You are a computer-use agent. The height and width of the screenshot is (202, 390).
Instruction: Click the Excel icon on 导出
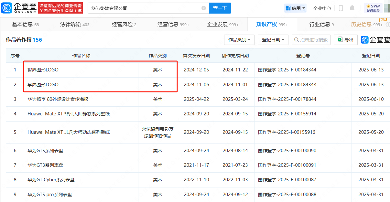tap(340, 39)
